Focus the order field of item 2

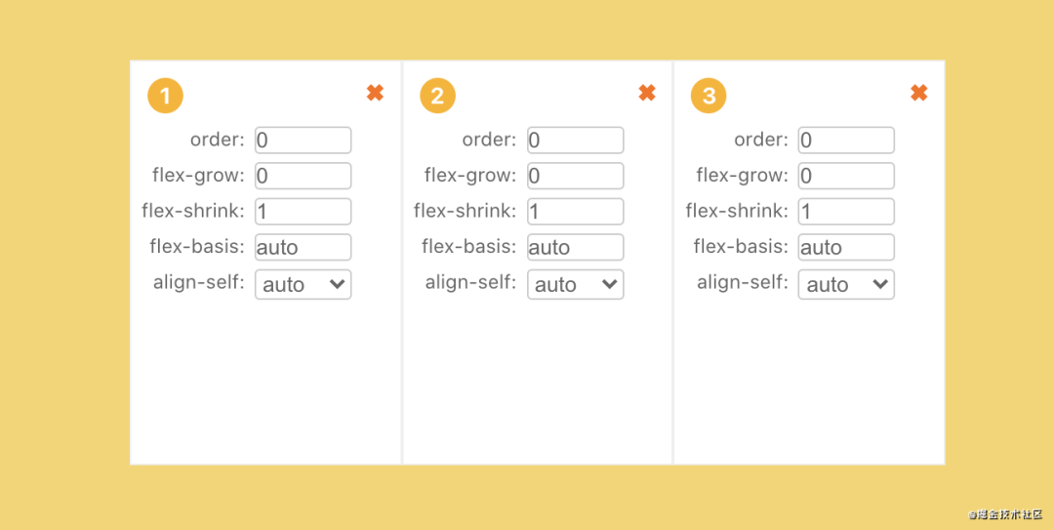pos(576,140)
